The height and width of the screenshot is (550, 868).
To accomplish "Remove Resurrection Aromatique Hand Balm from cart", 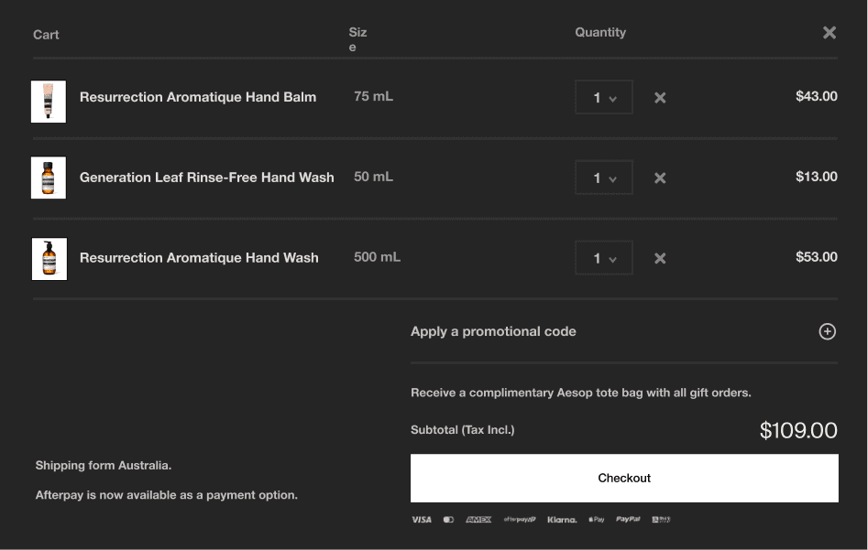I will pyautogui.click(x=660, y=98).
